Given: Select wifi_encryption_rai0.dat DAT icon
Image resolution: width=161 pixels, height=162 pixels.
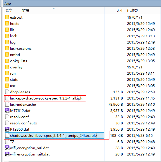Looking at the screenshot, I should coord(7,154).
